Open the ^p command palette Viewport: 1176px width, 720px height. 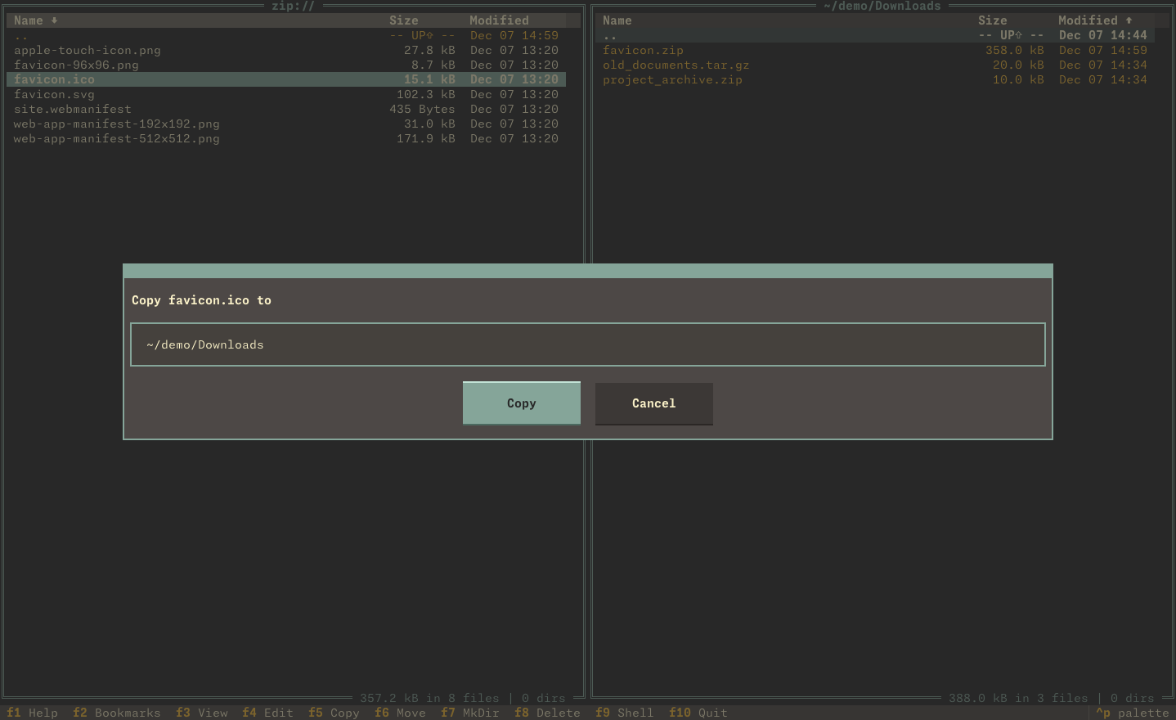click(x=1132, y=713)
